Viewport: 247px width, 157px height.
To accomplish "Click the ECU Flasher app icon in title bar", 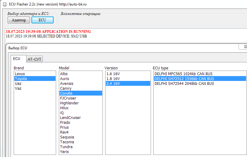I will (x=4, y=4).
